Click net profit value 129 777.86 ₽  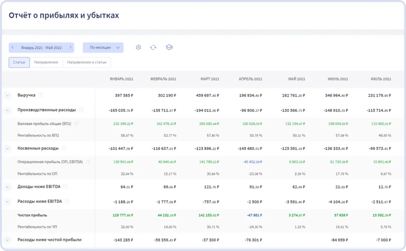pos(123,215)
